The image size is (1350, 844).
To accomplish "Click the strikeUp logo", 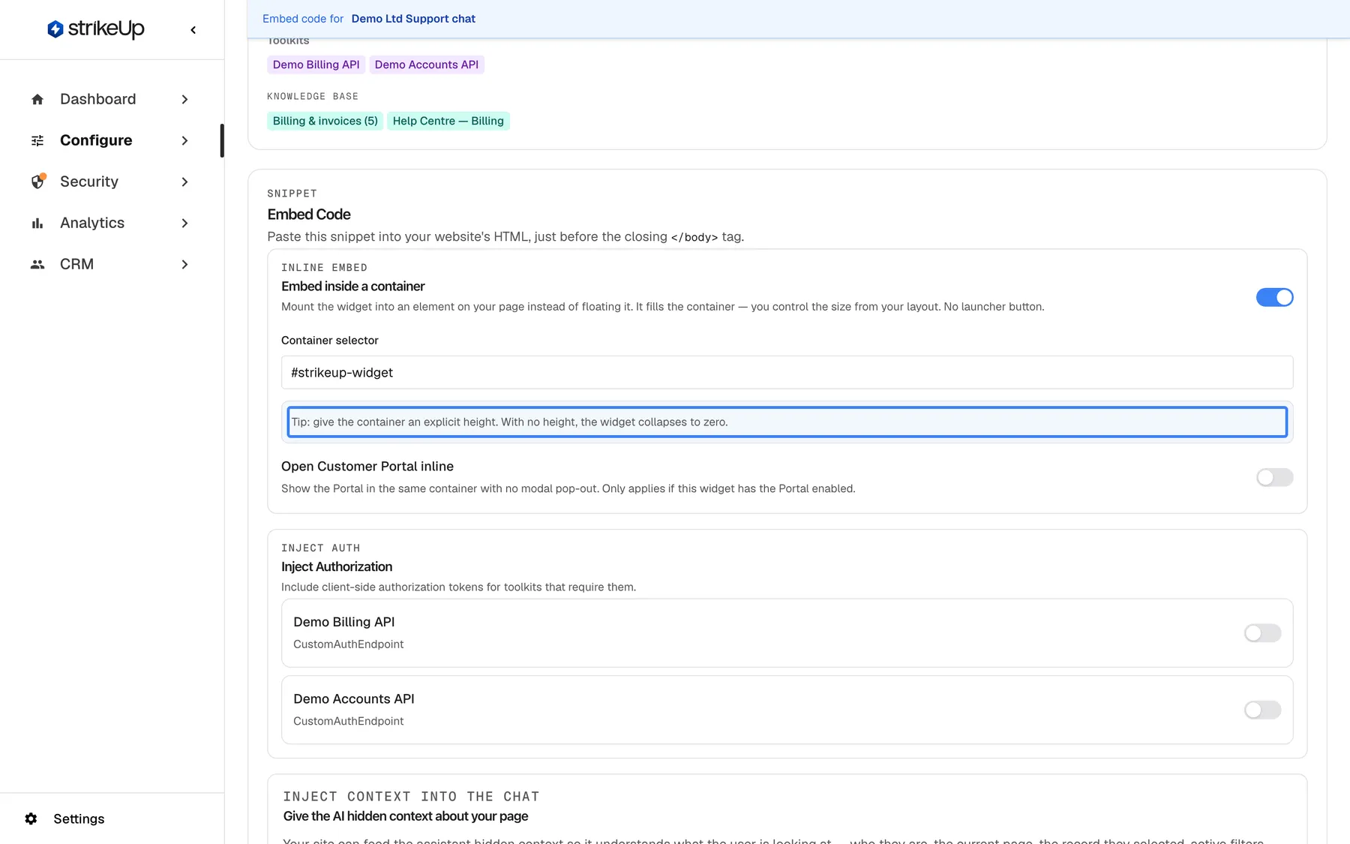I will (96, 29).
